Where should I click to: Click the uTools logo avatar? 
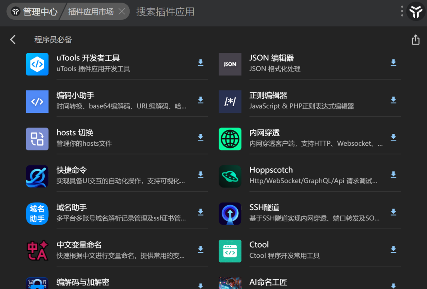point(416,11)
